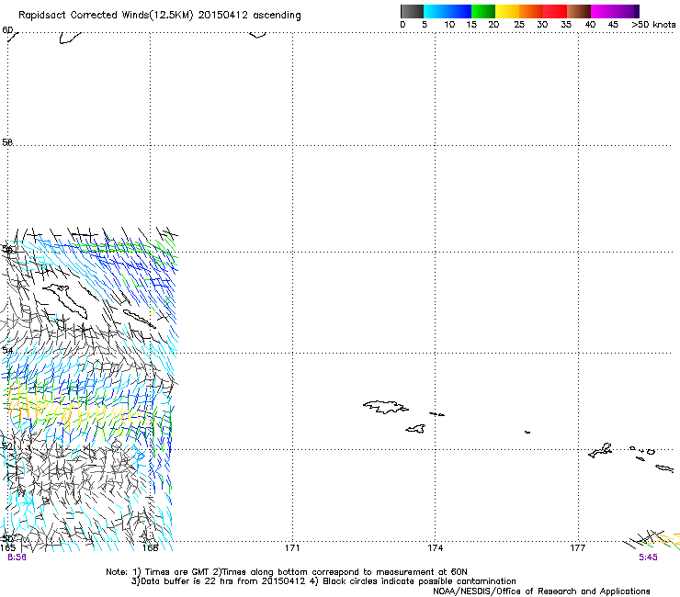This screenshot has height=597, width=680.
Task: Click the longitude label '174'
Action: 435,548
